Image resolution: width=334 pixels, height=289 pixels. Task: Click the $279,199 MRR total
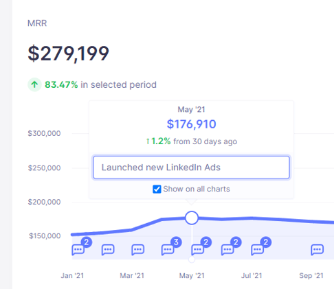click(68, 54)
